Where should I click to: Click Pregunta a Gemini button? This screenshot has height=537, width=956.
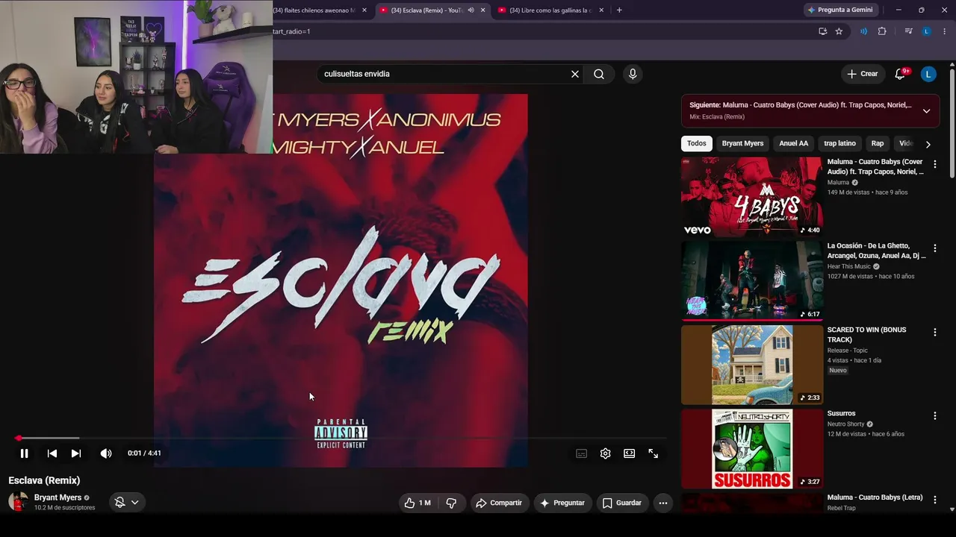pos(840,10)
